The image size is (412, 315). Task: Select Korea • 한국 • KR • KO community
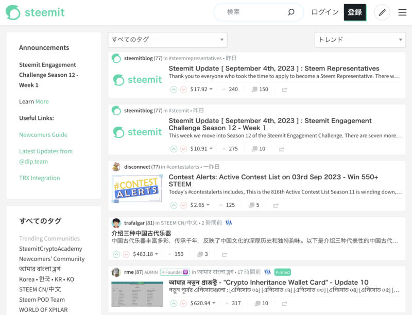[x=46, y=279]
